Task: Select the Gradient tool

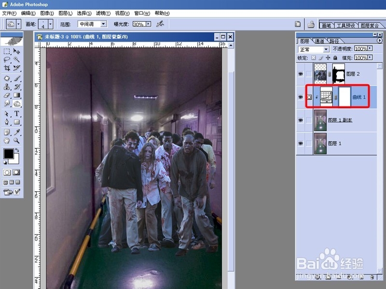Action: click(16, 95)
